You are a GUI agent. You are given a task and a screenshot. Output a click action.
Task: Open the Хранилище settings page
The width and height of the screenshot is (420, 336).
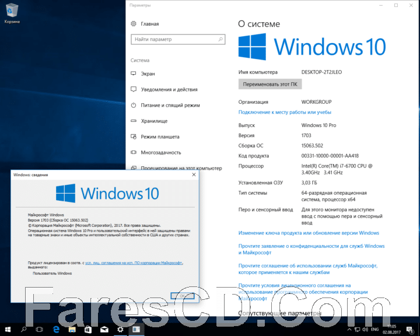coord(154,121)
